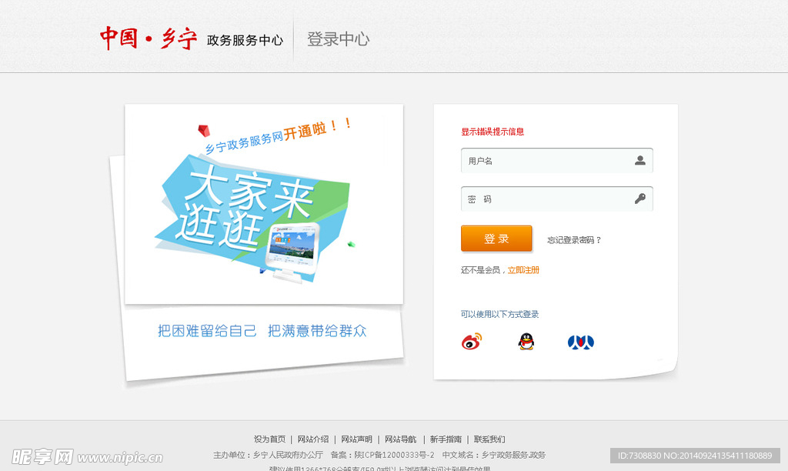Log in using the QQ penguin icon

click(526, 342)
